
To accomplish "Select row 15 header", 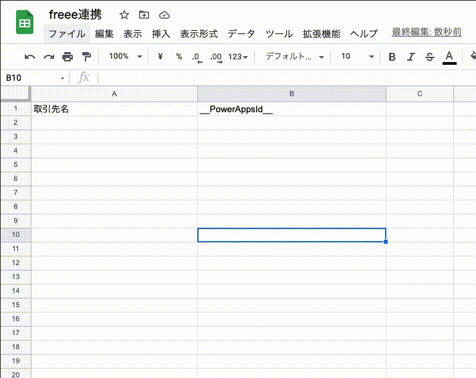I will click(x=15, y=305).
